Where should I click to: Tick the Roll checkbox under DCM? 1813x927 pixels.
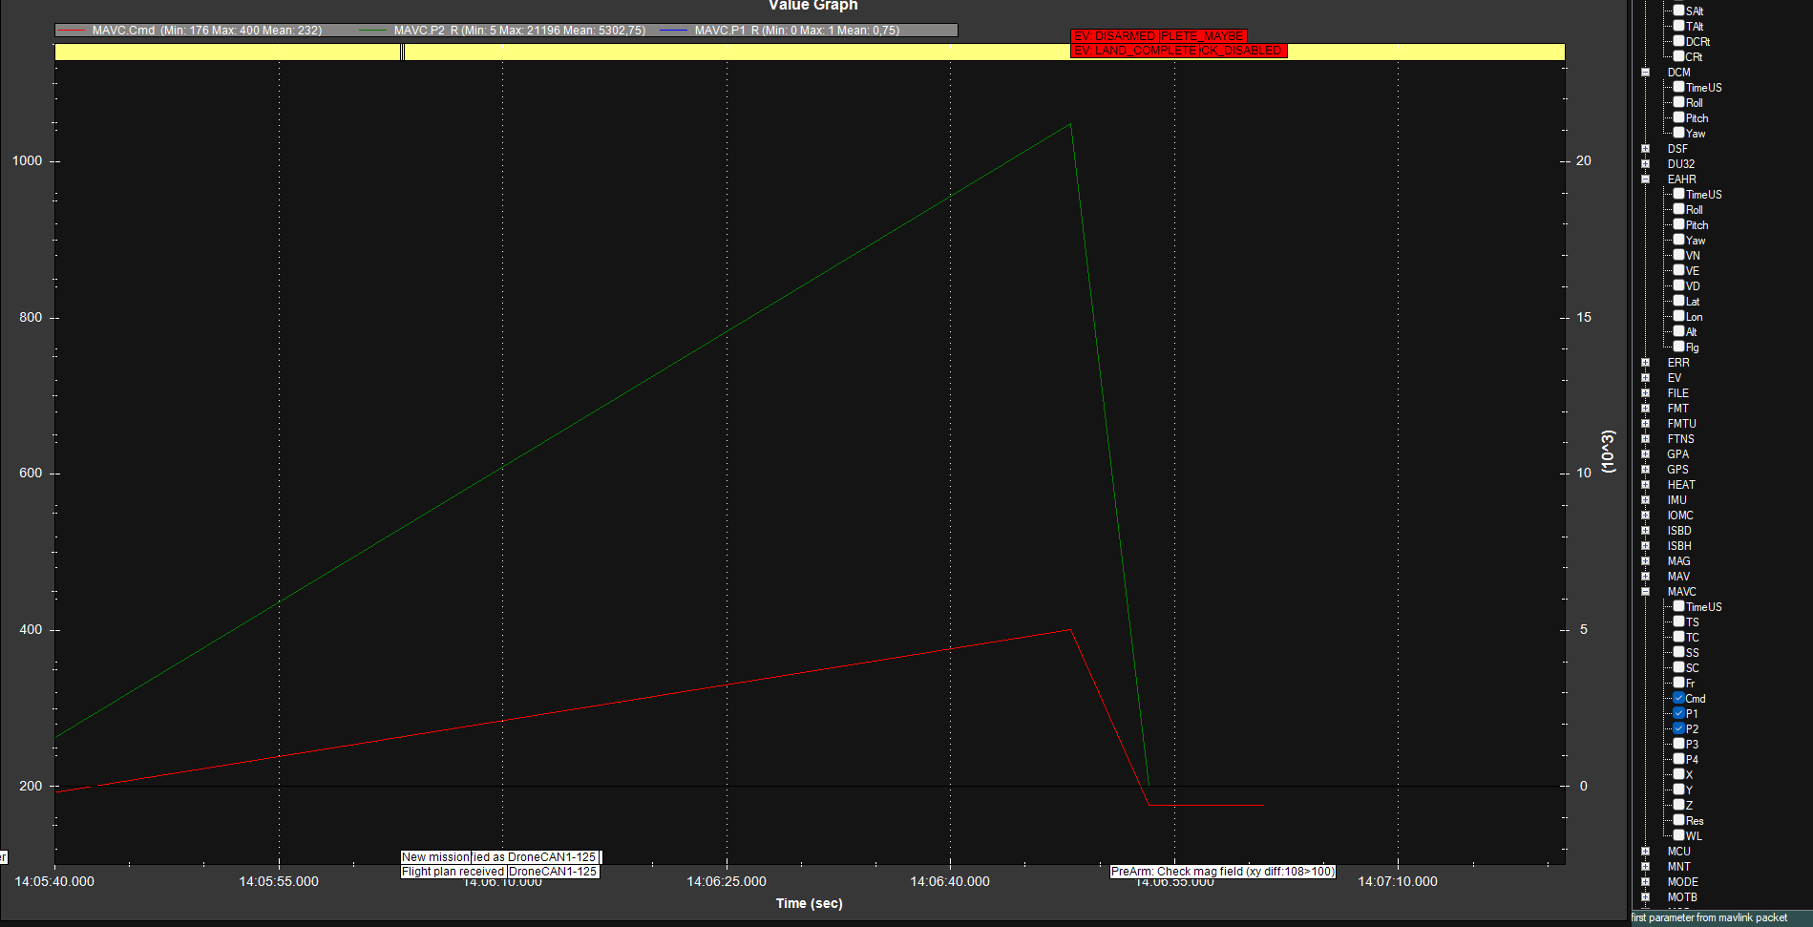click(x=1678, y=103)
